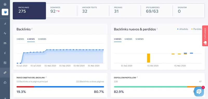Click info icon beside Backlinks title
Viewport: 208px width, 99px height.
click(x=32, y=28)
